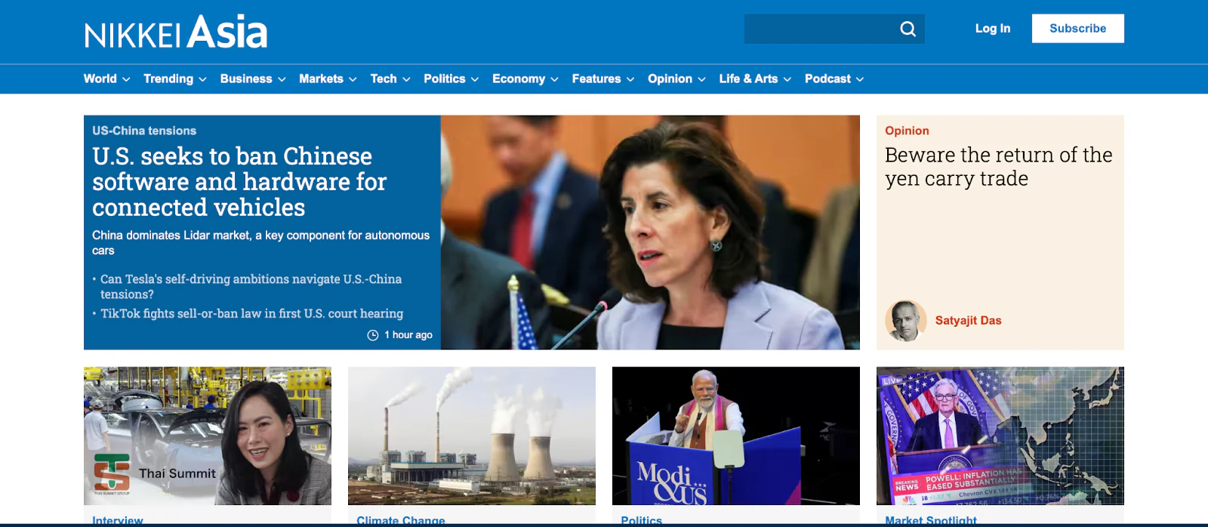Open Beware the return of the yen carry trade

point(998,167)
